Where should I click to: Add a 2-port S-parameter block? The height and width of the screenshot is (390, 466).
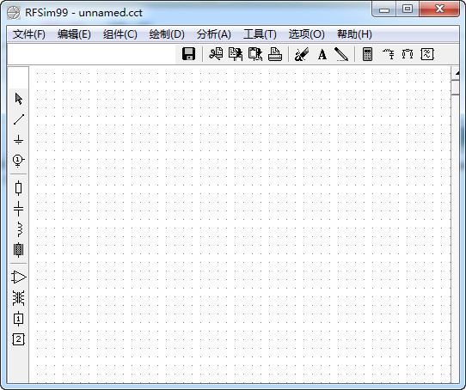coord(19,339)
